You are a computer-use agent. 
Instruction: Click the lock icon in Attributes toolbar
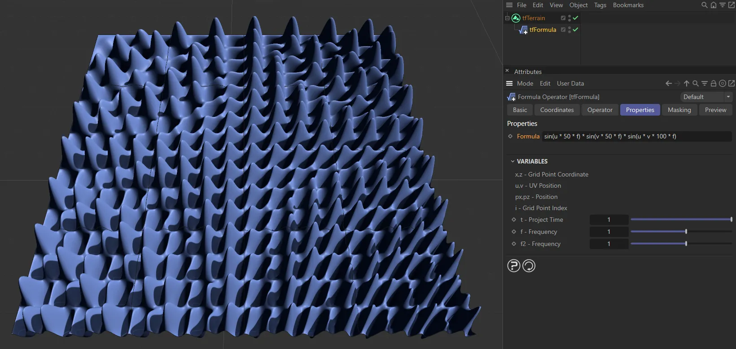[713, 83]
